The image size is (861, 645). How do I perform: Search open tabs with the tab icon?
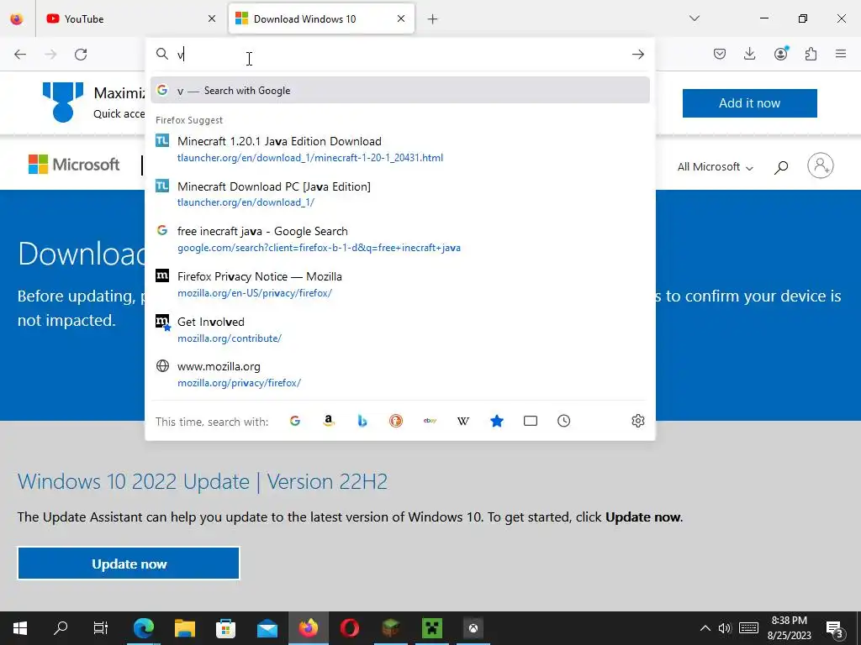tap(531, 421)
